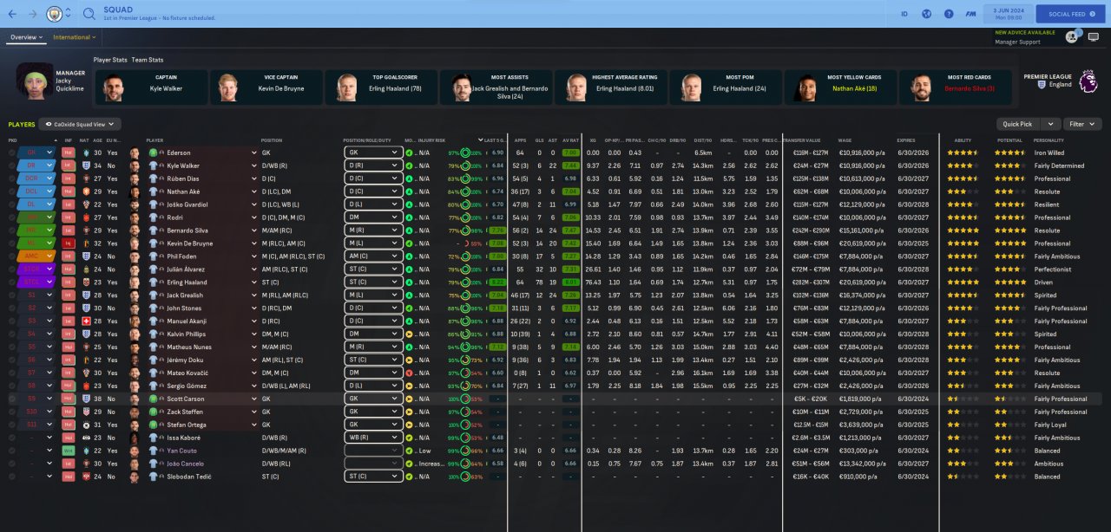The image size is (1111, 532).
Task: Click the manager Jacky Quicklime avatar
Action: click(x=35, y=81)
